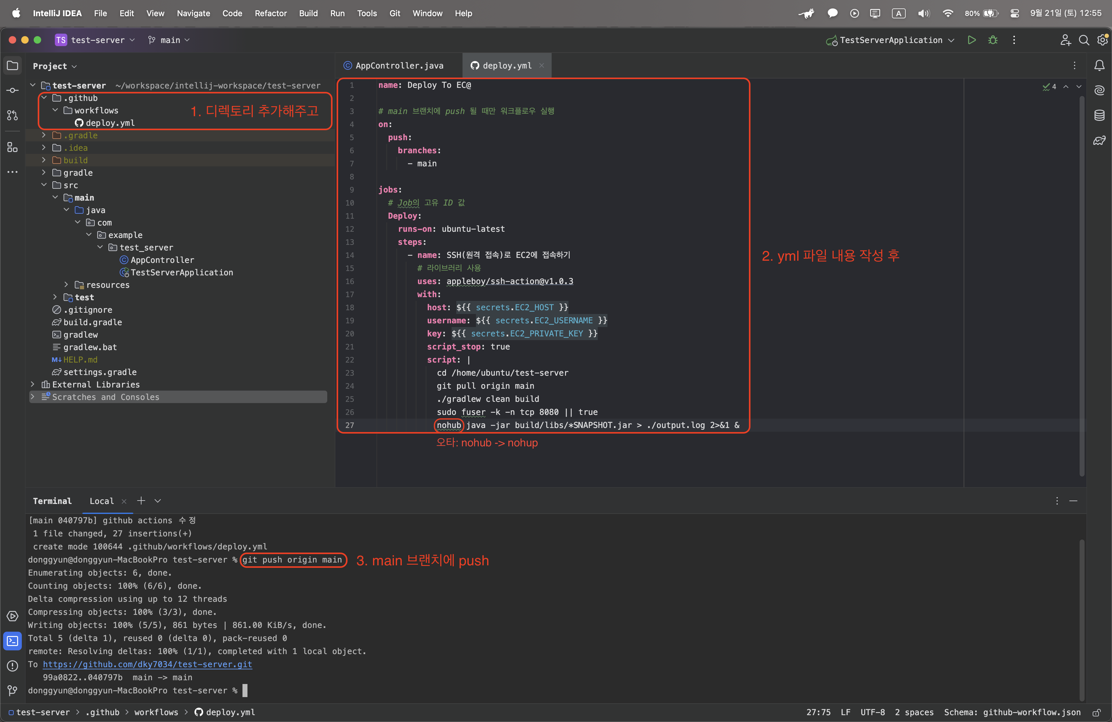The image size is (1112, 722).
Task: Open the Database tool window icon
Action: coord(1100,115)
